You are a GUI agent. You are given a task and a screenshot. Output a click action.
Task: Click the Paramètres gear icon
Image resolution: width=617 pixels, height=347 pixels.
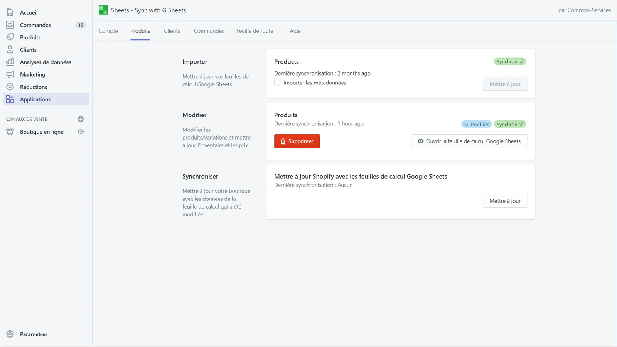click(10, 334)
